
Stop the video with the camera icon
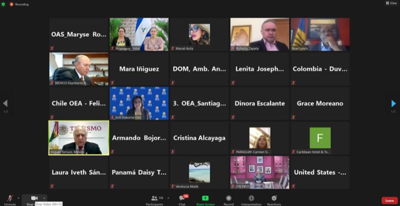point(34,198)
